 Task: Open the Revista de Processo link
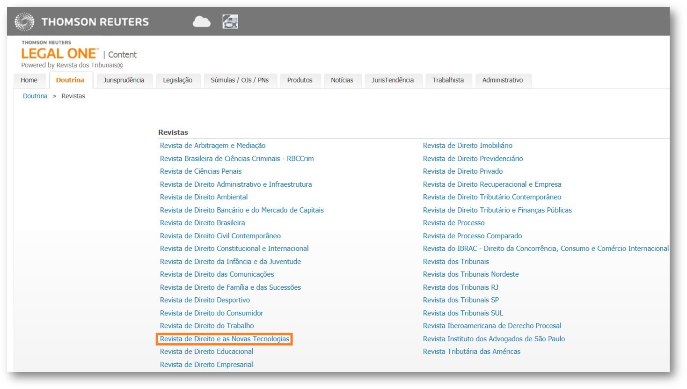(454, 223)
